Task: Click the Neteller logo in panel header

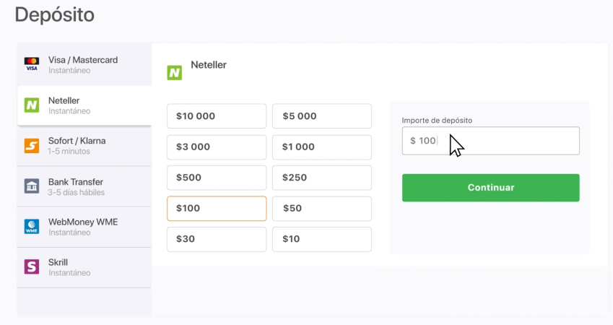Action: tap(174, 73)
